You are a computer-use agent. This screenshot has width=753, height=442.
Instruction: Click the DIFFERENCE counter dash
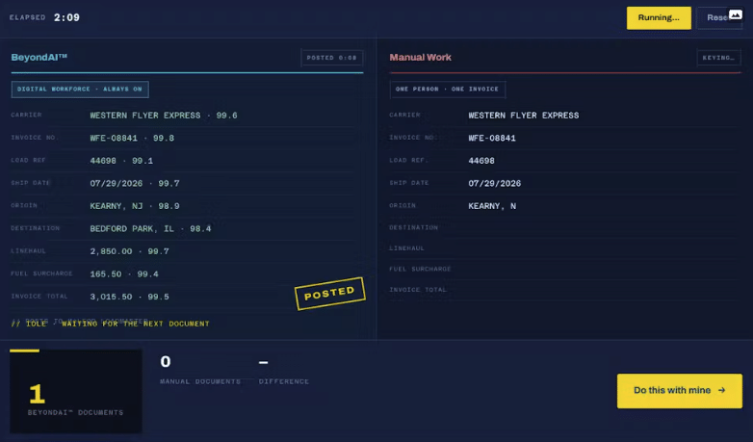tap(263, 362)
